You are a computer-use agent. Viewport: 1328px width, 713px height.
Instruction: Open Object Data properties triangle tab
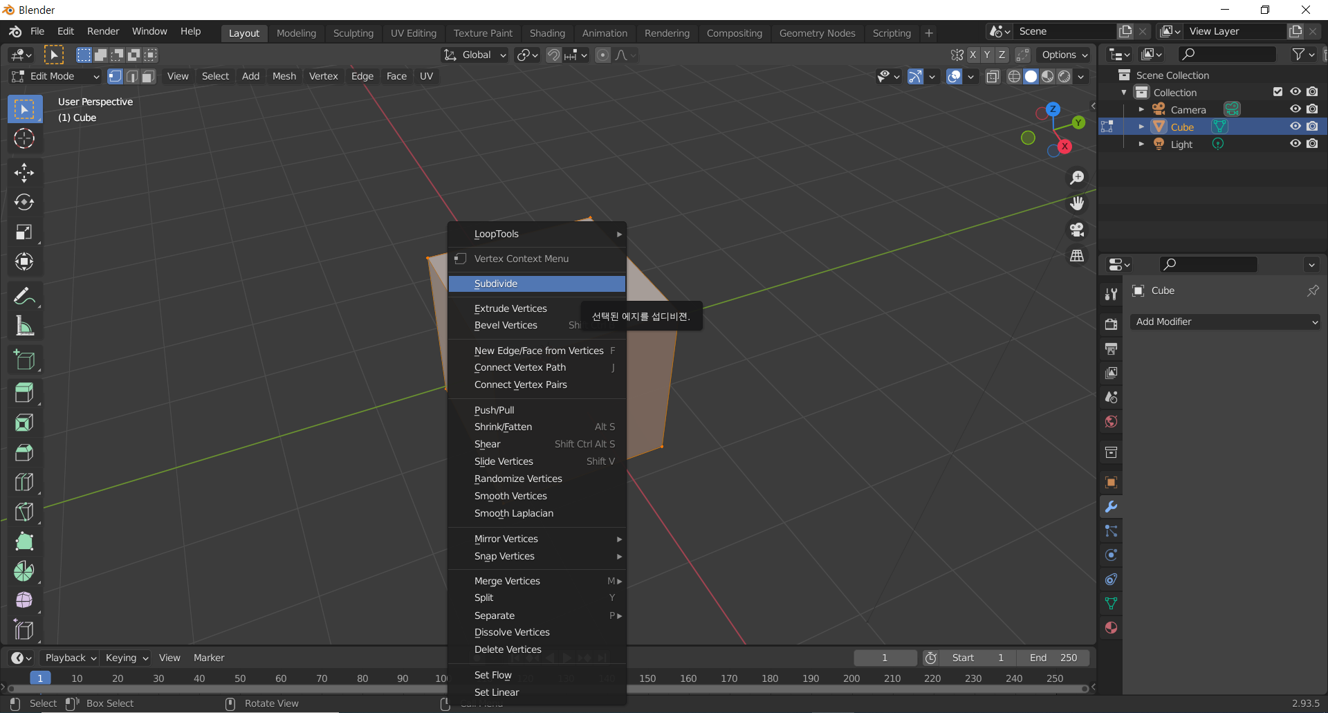[x=1112, y=604]
